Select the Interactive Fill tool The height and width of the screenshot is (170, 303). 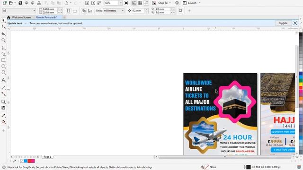pyautogui.click(x=3, y=122)
